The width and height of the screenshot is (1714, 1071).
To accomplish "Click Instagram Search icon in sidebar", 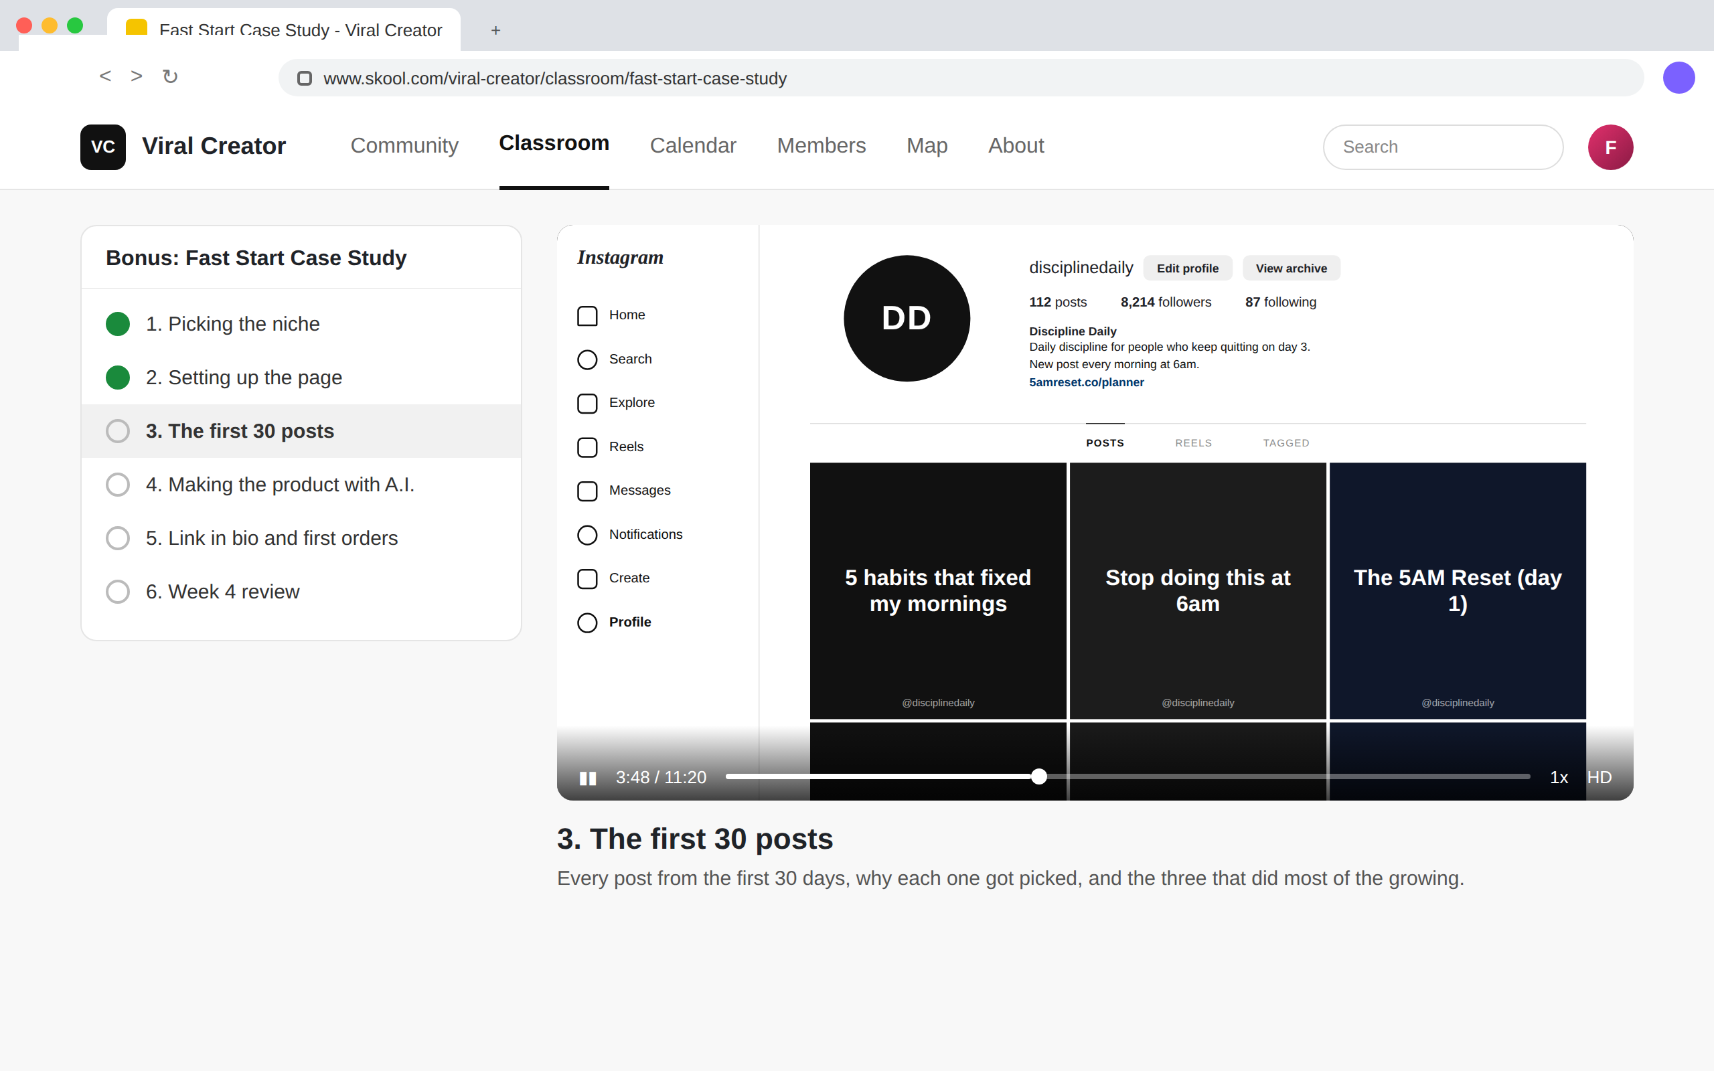I will pos(587,359).
